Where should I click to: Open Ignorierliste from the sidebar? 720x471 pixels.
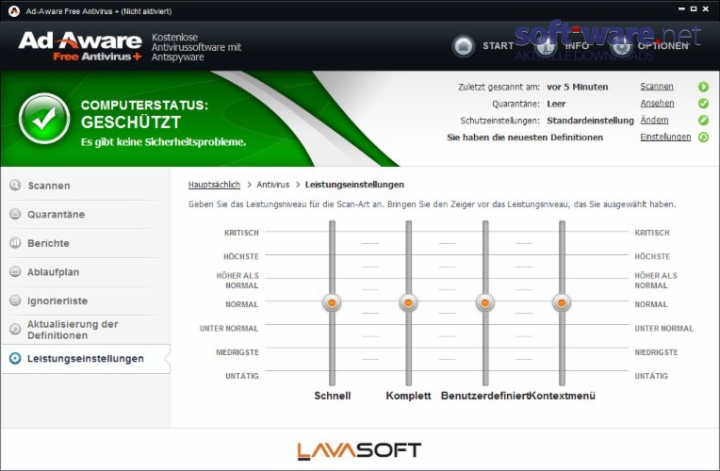86,300
